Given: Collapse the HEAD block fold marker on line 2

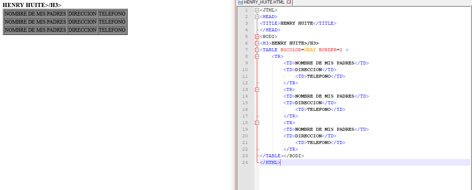Looking at the screenshot, I should point(257,17).
